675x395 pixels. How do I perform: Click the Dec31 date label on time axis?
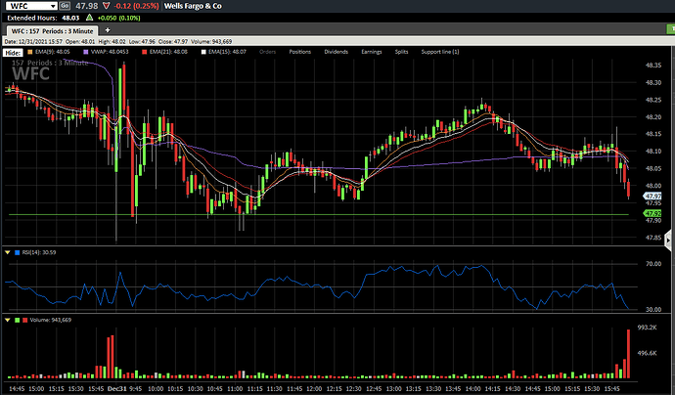click(117, 388)
